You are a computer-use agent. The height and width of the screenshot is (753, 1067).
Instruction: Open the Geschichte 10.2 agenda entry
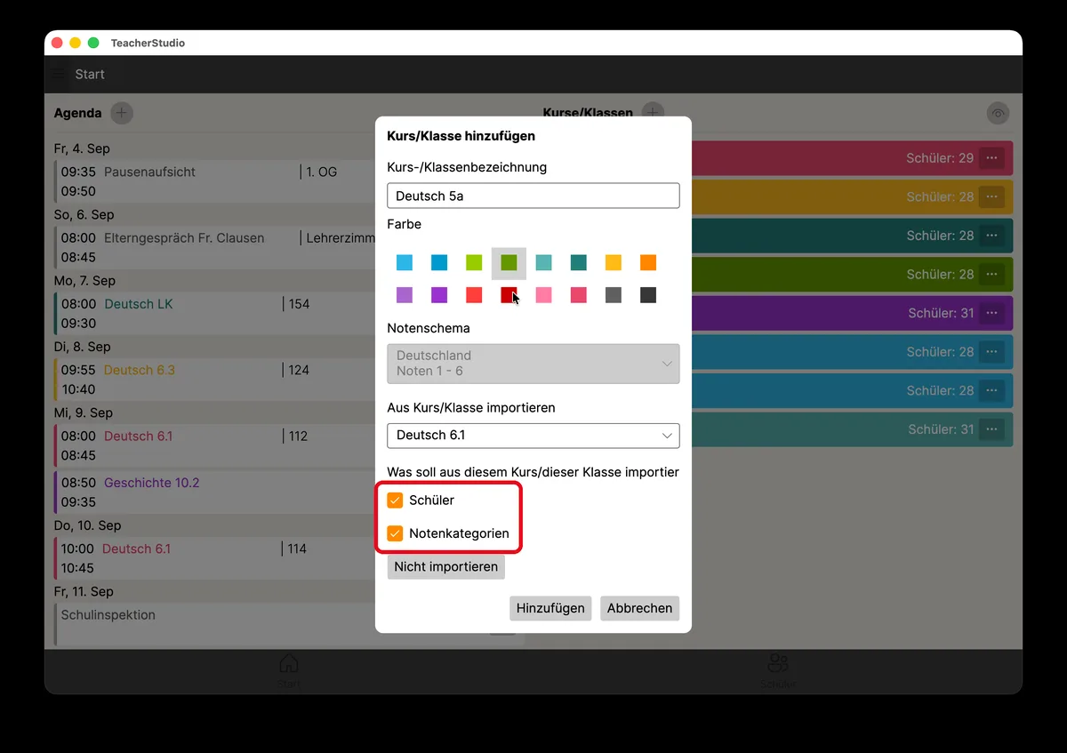[x=214, y=493]
